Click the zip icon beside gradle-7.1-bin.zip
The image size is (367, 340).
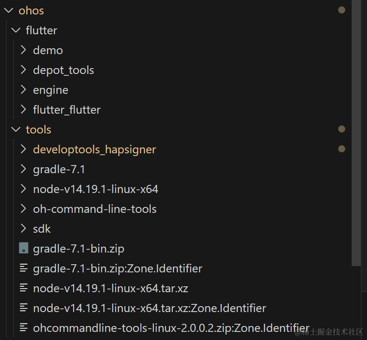click(x=23, y=248)
